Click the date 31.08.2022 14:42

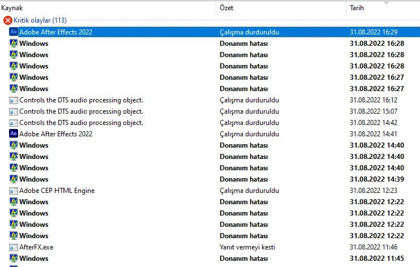(374, 123)
